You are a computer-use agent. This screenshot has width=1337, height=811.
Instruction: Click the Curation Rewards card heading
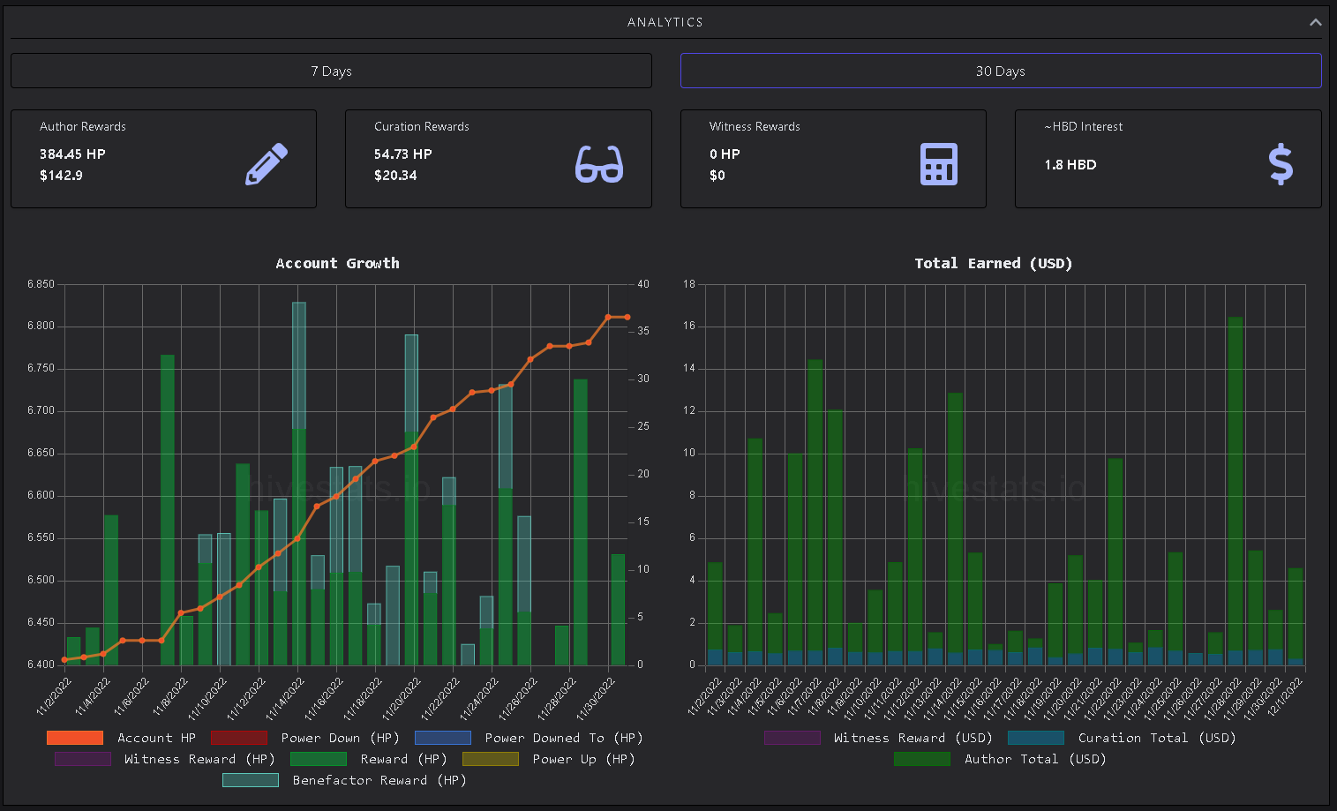(x=422, y=127)
